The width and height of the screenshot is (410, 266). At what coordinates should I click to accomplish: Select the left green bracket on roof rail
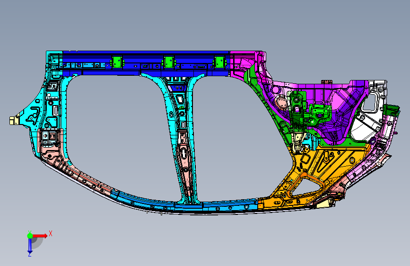click(117, 62)
